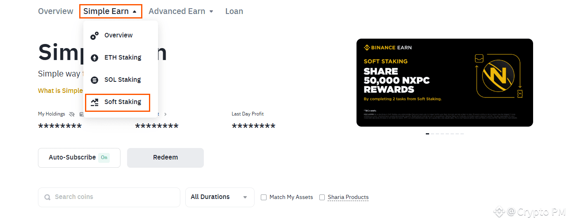
Task: Click the Binance Earn logo on banner
Action: (x=387, y=48)
